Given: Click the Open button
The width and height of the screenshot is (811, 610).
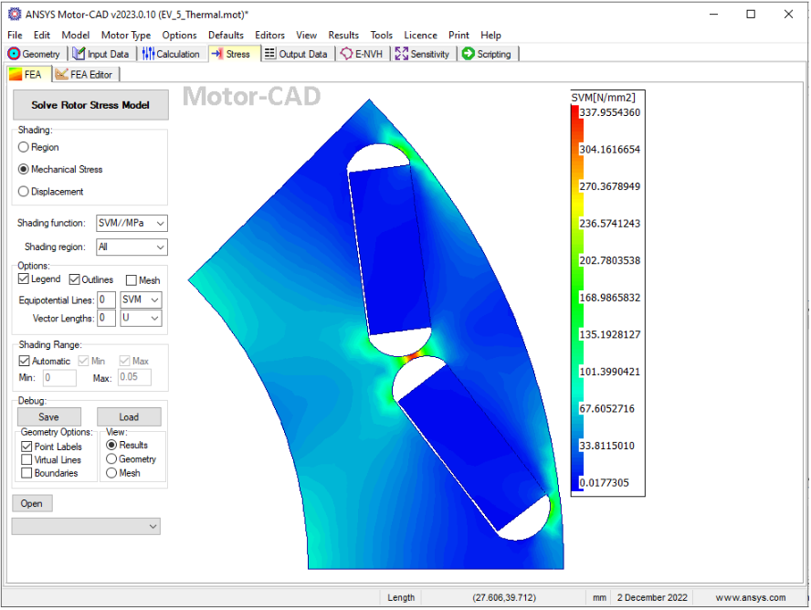Looking at the screenshot, I should pyautogui.click(x=32, y=503).
